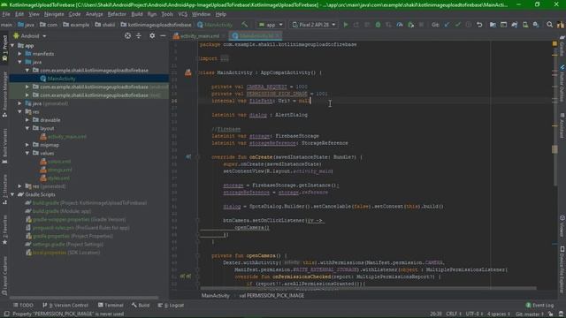Click the MainActivity breadcrumb in navigation bar

[215, 25]
